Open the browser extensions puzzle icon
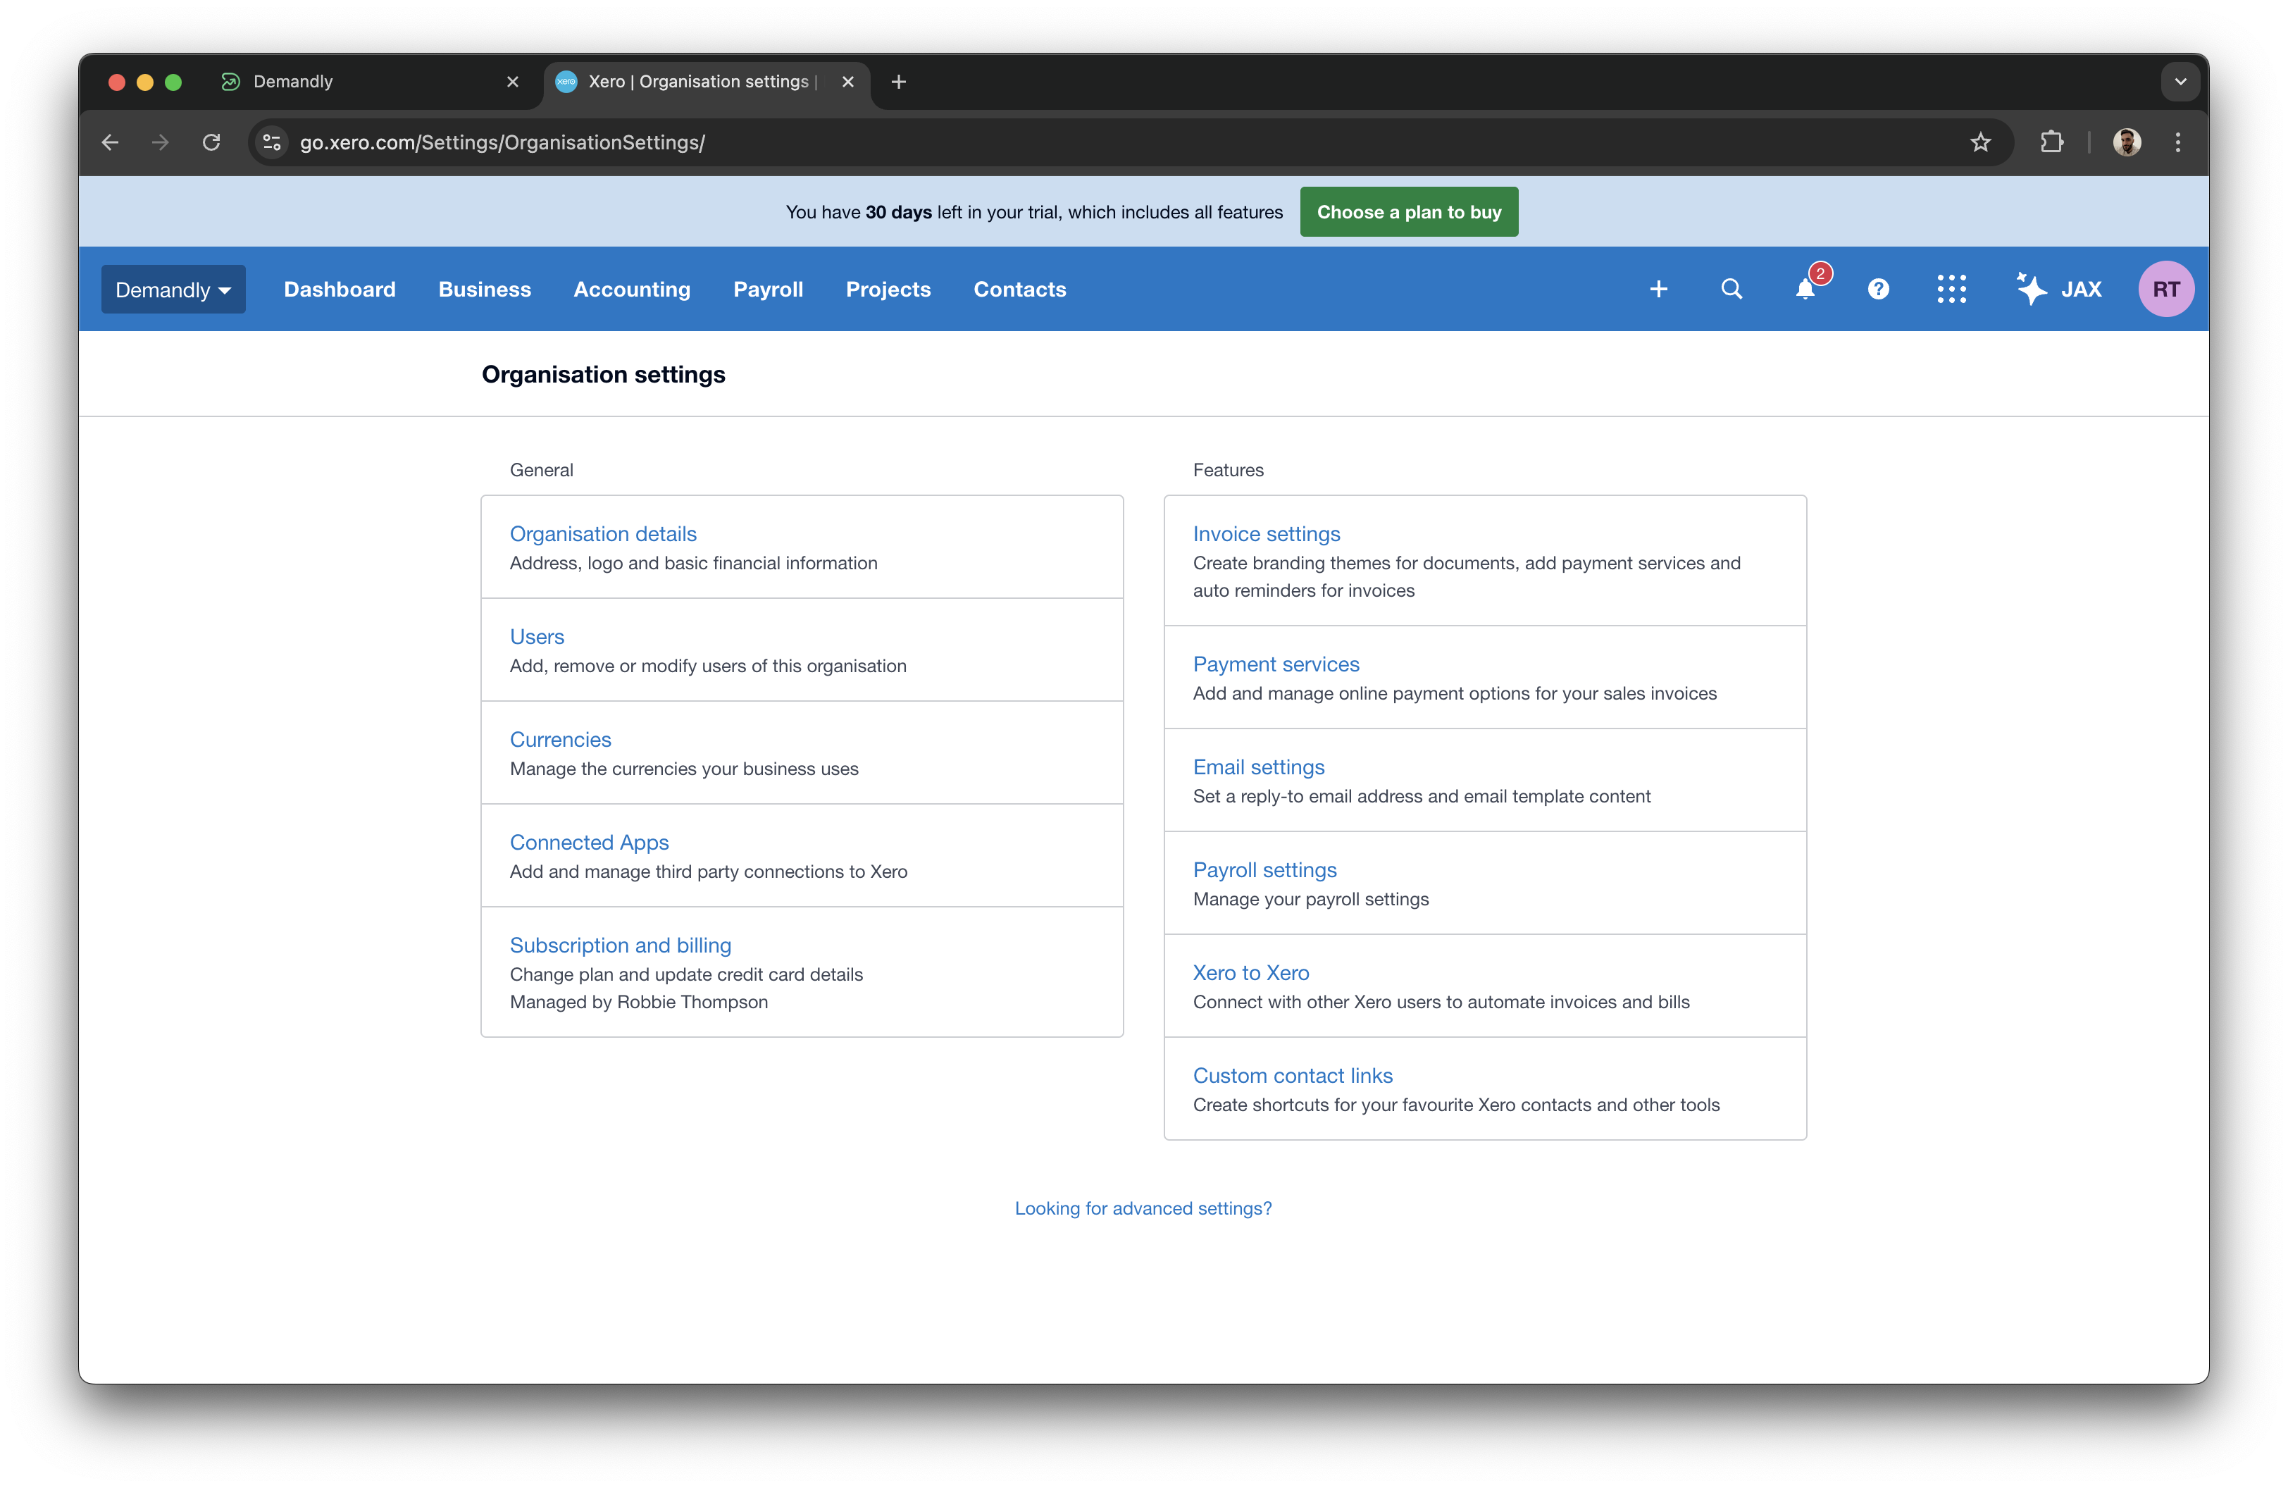Viewport: 2288px width, 1488px height. pos(2053,142)
